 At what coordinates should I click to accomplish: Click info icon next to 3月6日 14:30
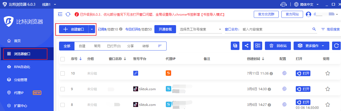pos(269,89)
